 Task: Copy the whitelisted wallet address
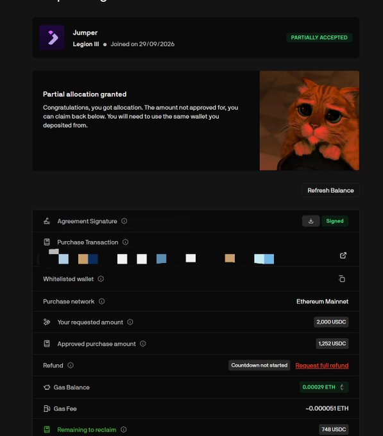(x=342, y=279)
